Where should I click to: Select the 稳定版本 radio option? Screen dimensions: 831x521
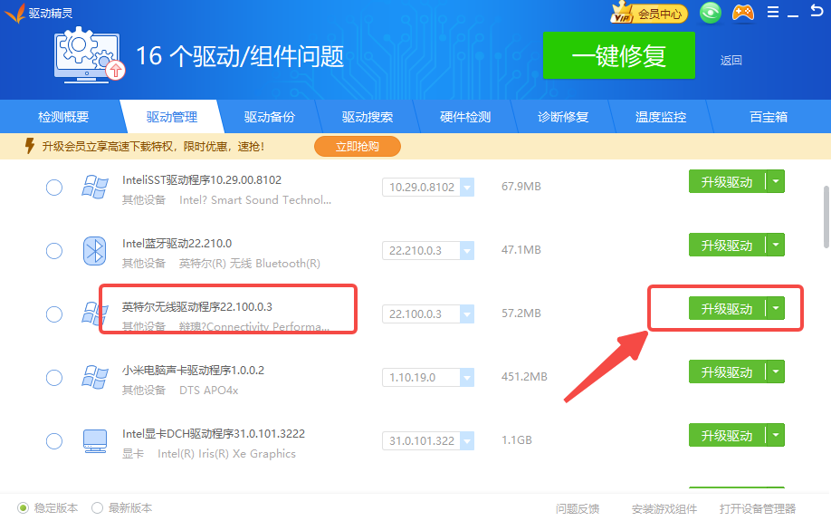24,508
